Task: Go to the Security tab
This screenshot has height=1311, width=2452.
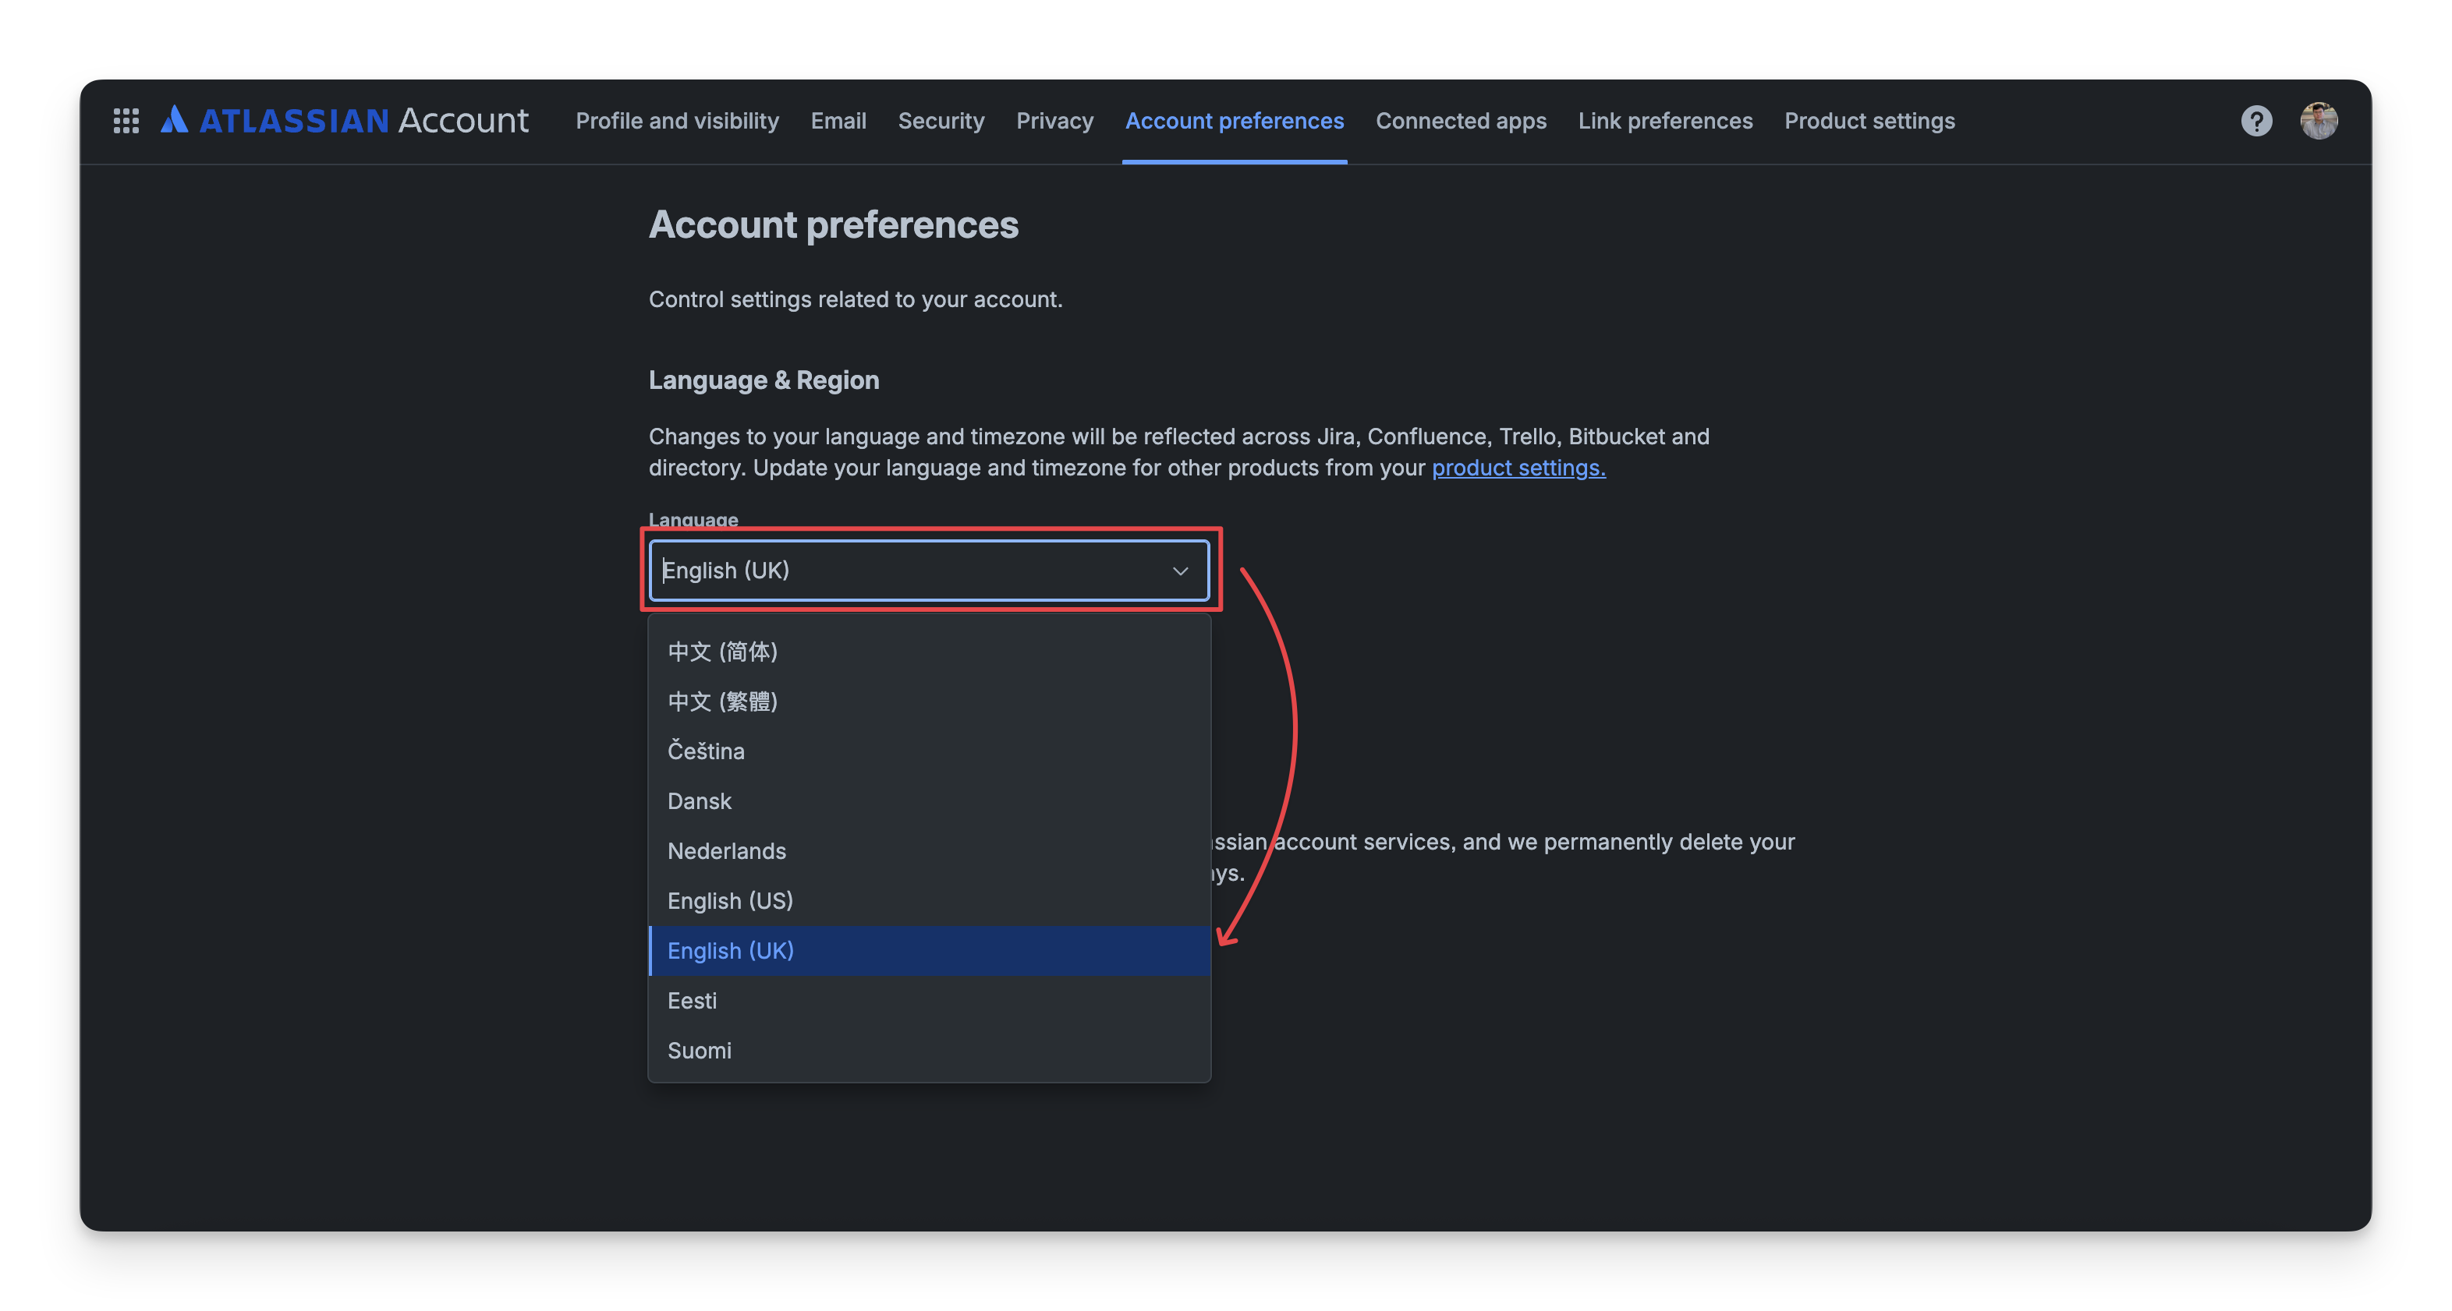Action: (941, 121)
